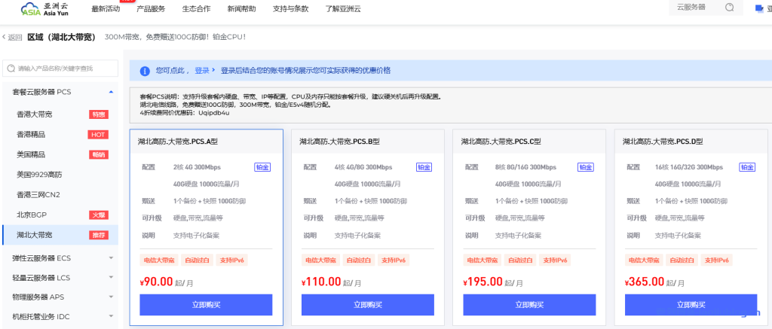This screenshot has width=772, height=329.
Task: Click the 湖北高防.大带宽.PCS.A型 card title
Action: (178, 142)
